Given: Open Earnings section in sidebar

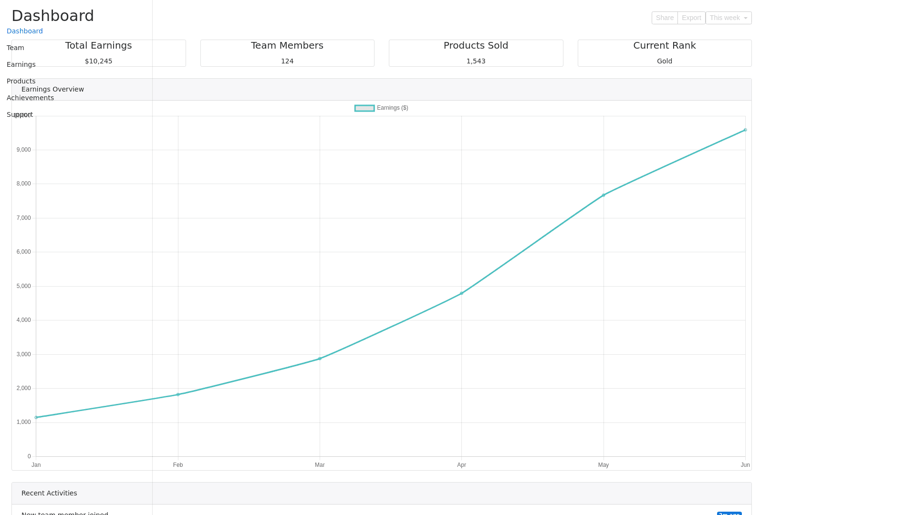Looking at the screenshot, I should coord(21,64).
